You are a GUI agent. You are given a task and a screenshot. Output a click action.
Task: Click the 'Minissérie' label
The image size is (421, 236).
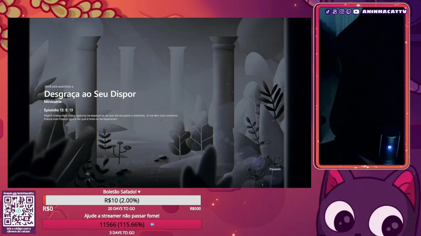(x=53, y=102)
